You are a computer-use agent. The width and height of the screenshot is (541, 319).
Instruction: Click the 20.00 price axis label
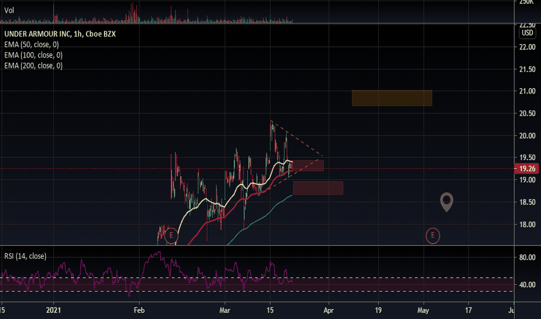(x=528, y=136)
